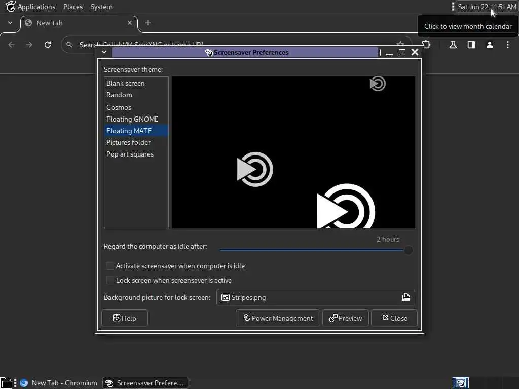Select the Floating MATE theme
Screen dimensions: 519x389
coord(136,131)
